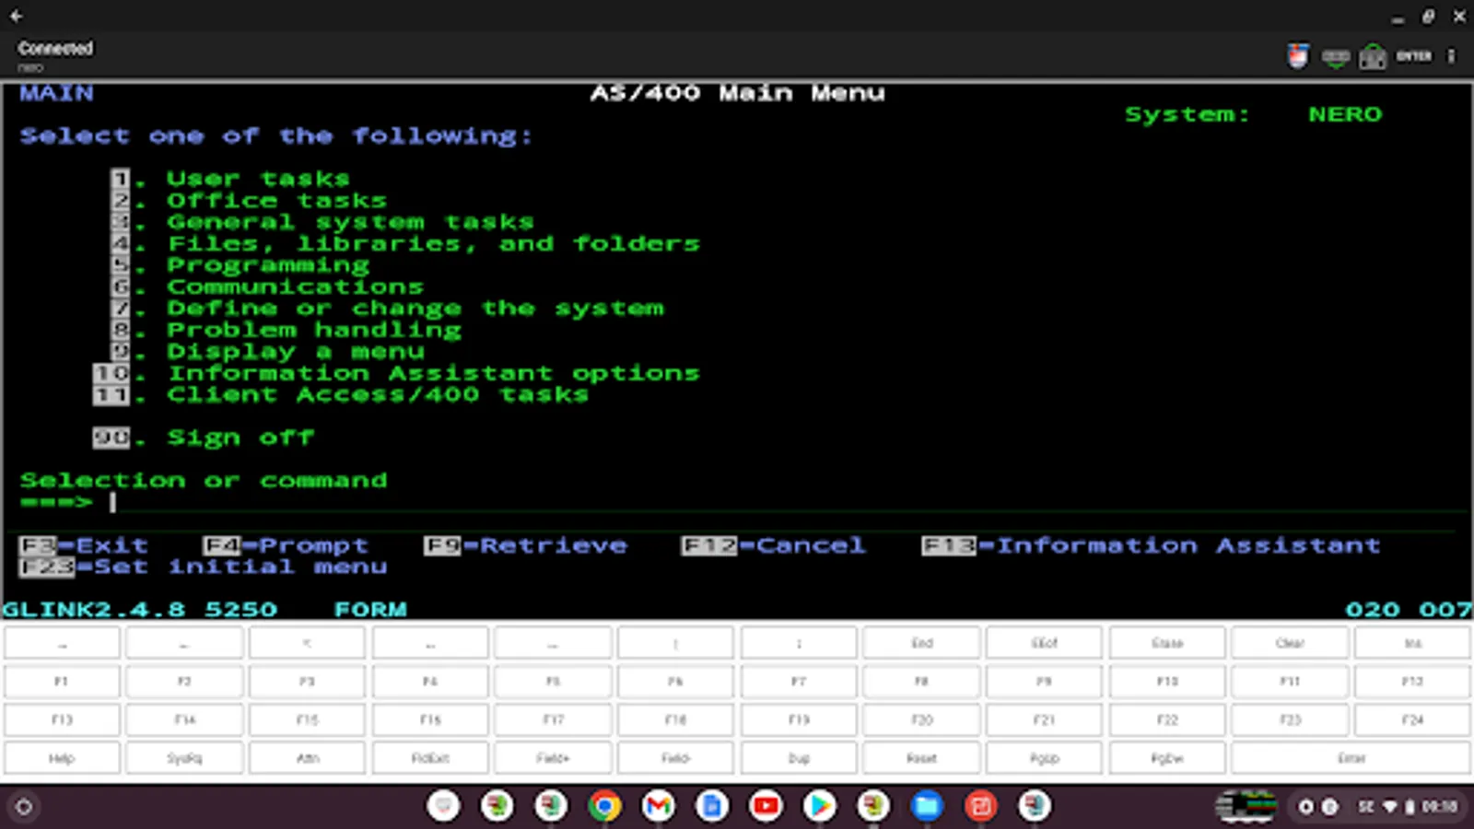Click the terminal thumbnail in the shelf tray
This screenshot has width=1474, height=829.
pos(1246,807)
